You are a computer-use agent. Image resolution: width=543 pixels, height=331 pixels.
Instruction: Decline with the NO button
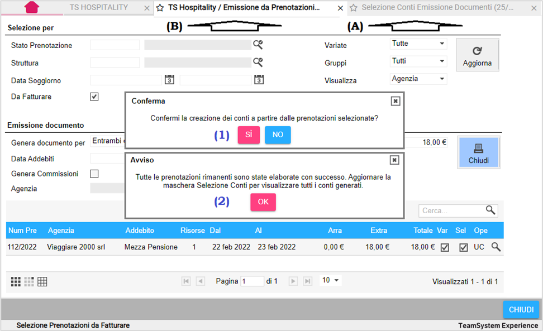[278, 135]
